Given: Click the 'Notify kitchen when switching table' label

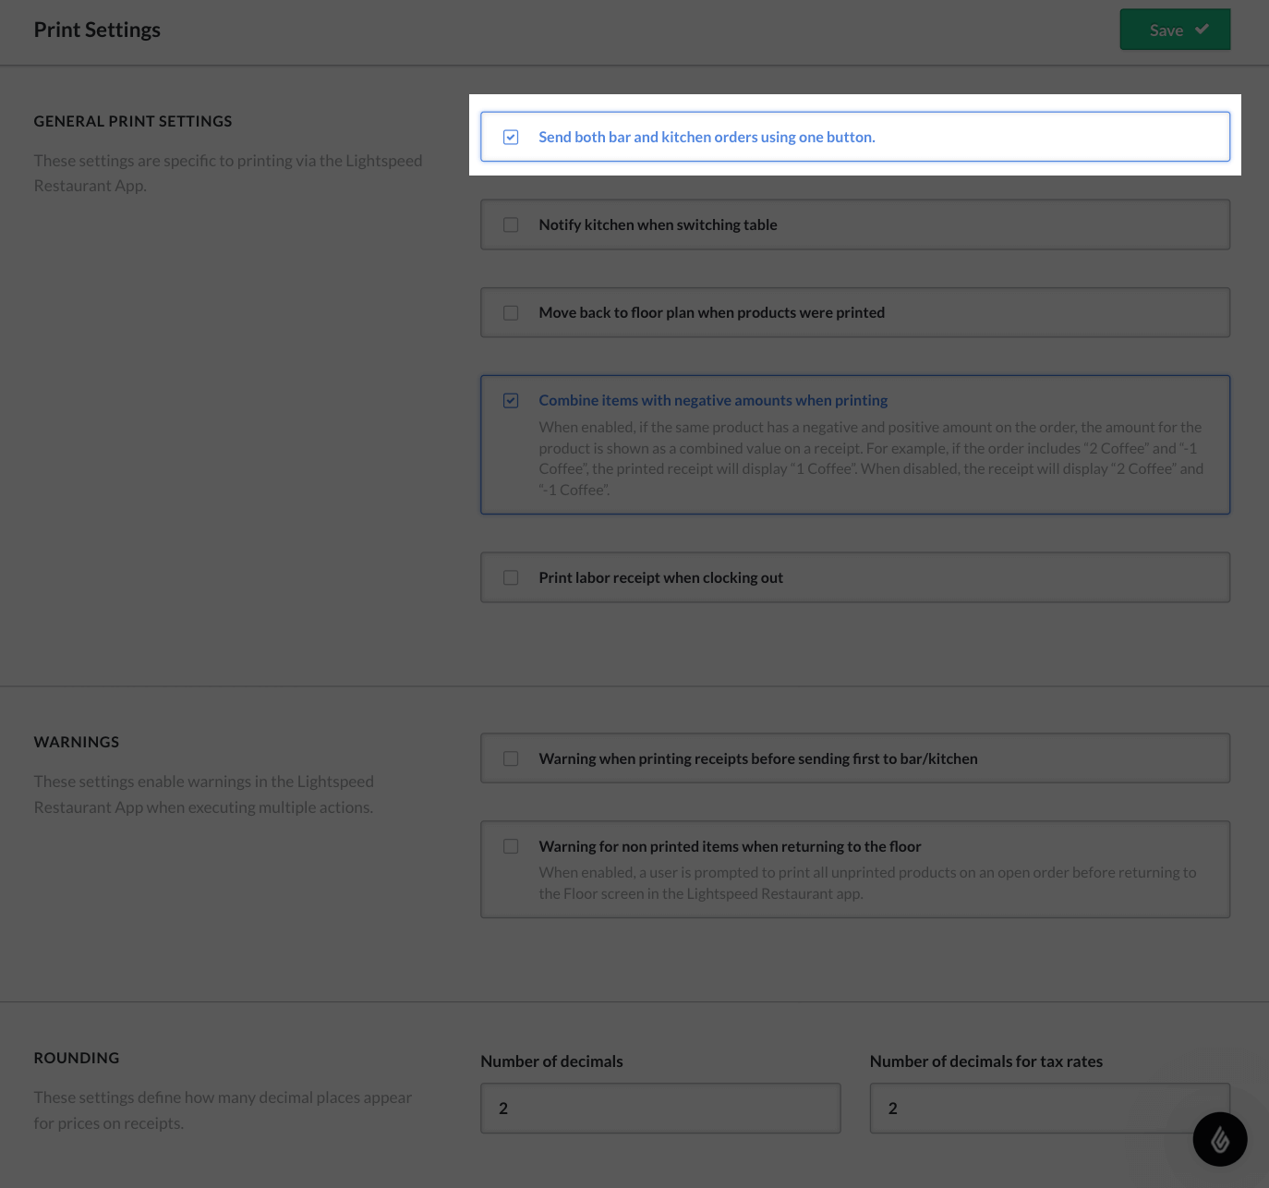Looking at the screenshot, I should [x=658, y=224].
